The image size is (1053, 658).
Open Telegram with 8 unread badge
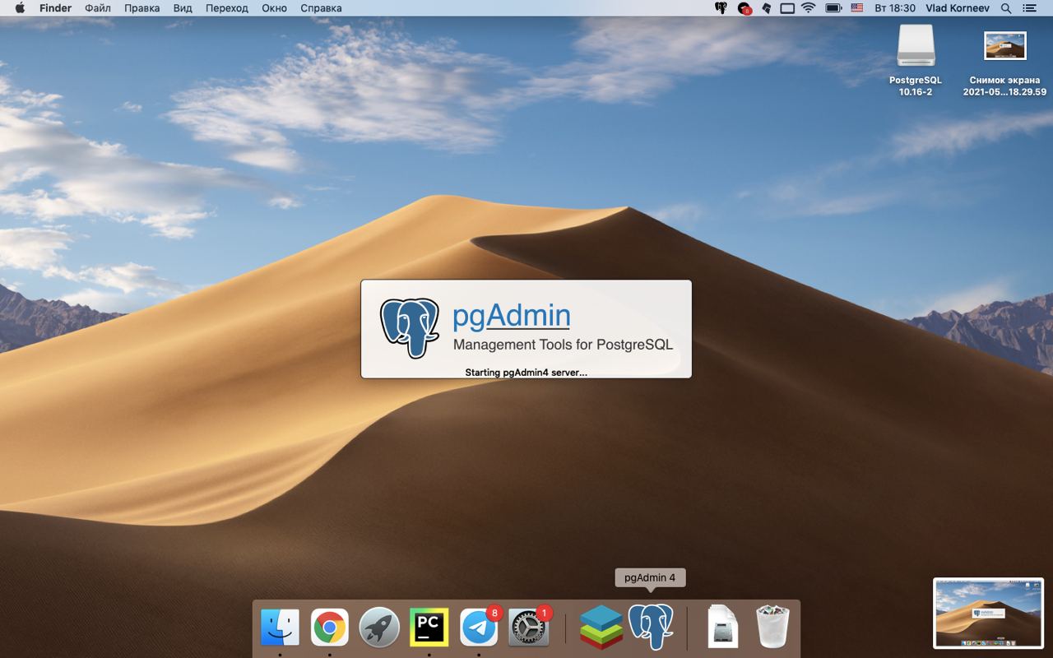click(x=479, y=628)
